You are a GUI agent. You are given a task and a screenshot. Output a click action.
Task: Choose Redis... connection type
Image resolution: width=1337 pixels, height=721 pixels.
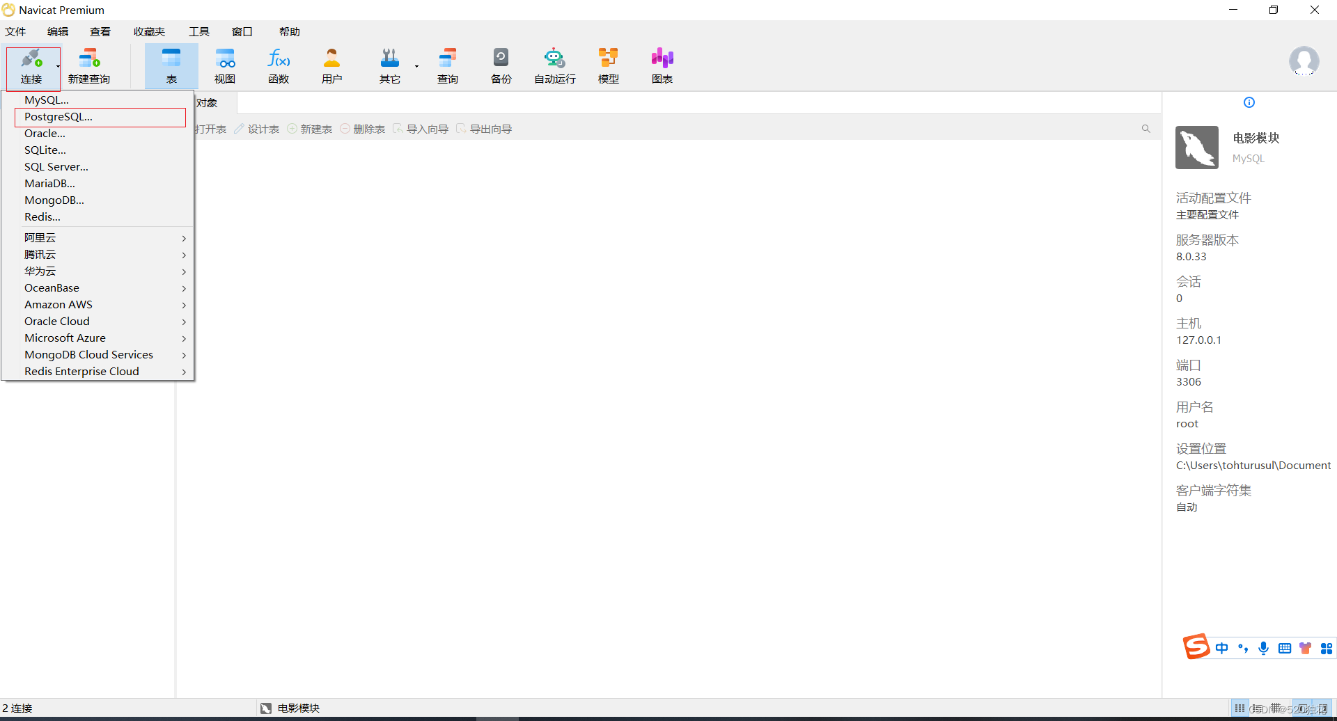tap(97, 217)
